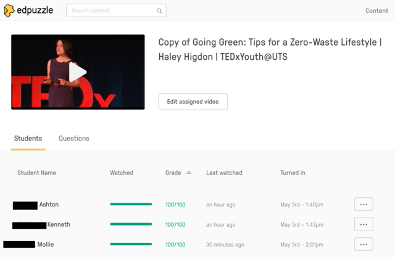Open more options for Ashton

pyautogui.click(x=364, y=204)
